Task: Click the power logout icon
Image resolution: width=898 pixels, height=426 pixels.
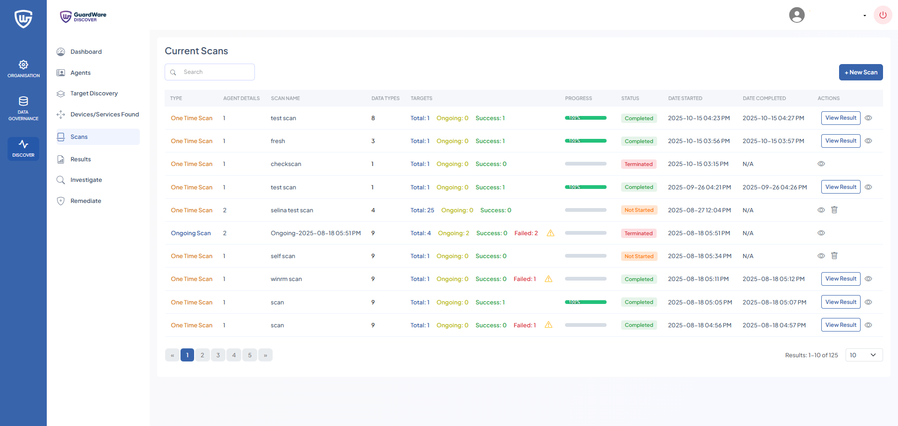Action: click(883, 15)
